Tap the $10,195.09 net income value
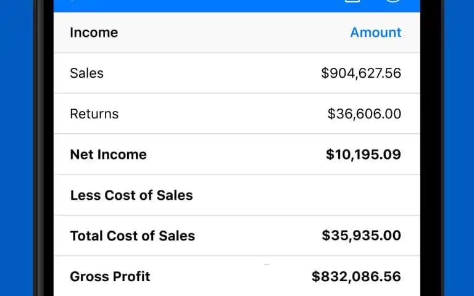 click(x=363, y=154)
